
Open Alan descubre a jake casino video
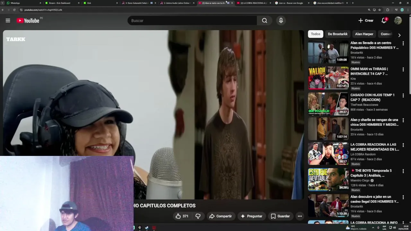coord(374,199)
